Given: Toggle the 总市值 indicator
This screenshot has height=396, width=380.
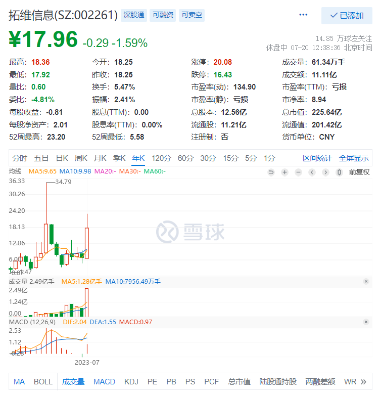Looking at the screenshot, I should click(239, 382).
